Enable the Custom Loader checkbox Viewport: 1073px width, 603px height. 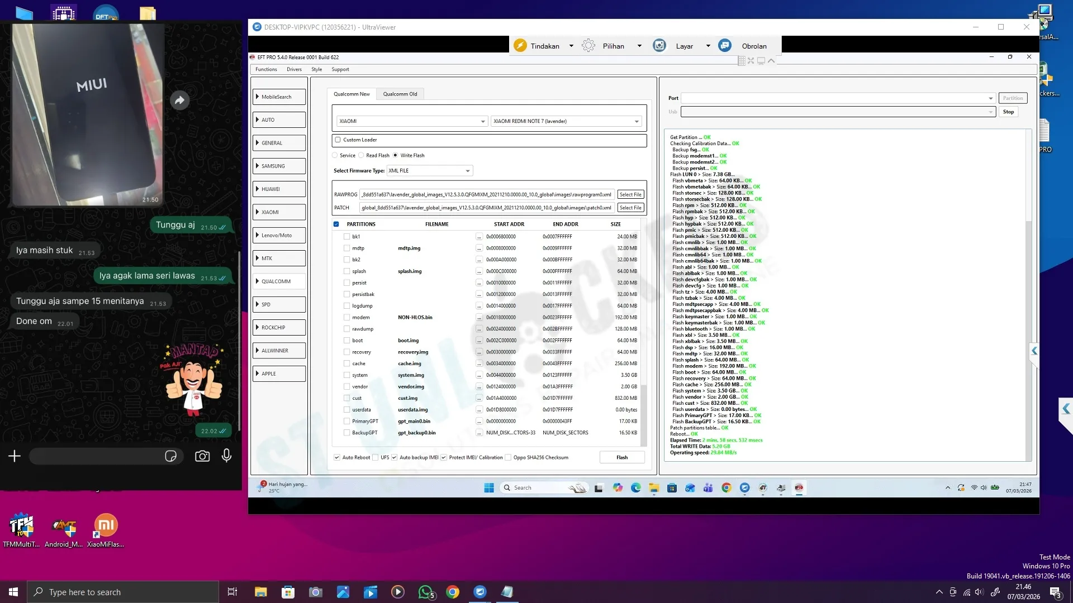click(x=338, y=140)
